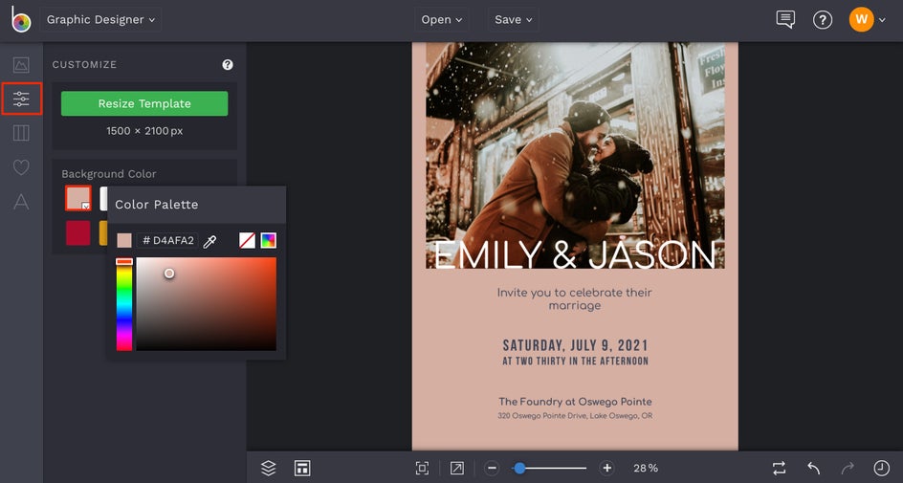Open the Layers panel icon
The height and width of the screenshot is (483, 903).
269,468
